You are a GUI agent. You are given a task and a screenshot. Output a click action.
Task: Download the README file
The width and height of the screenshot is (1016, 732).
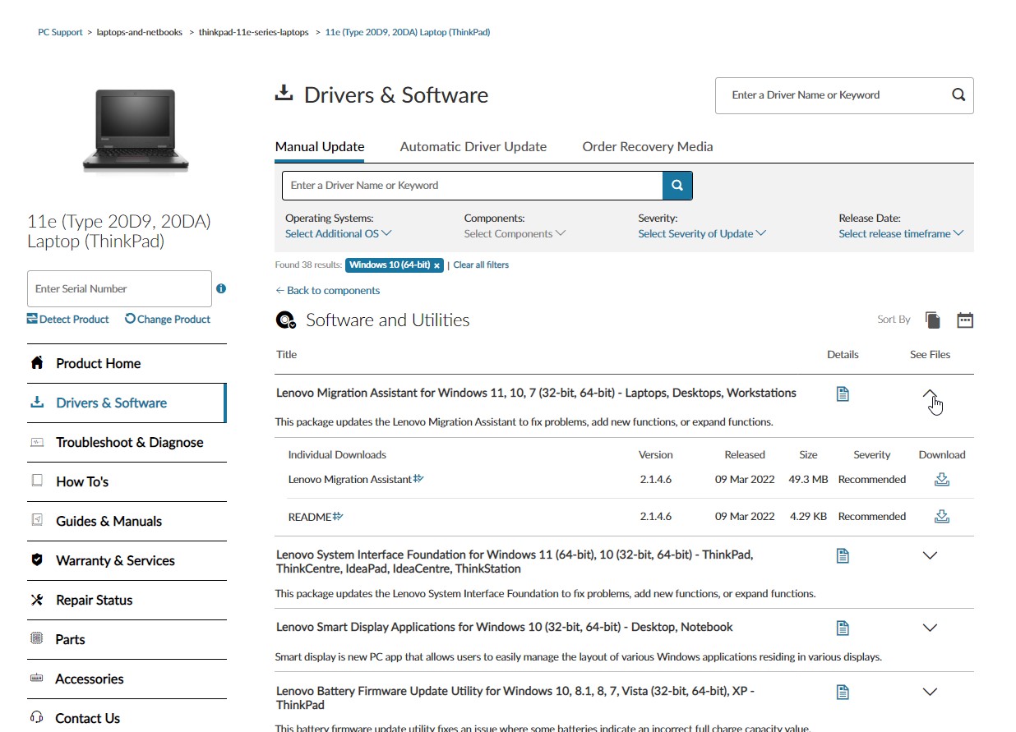pyautogui.click(x=941, y=516)
